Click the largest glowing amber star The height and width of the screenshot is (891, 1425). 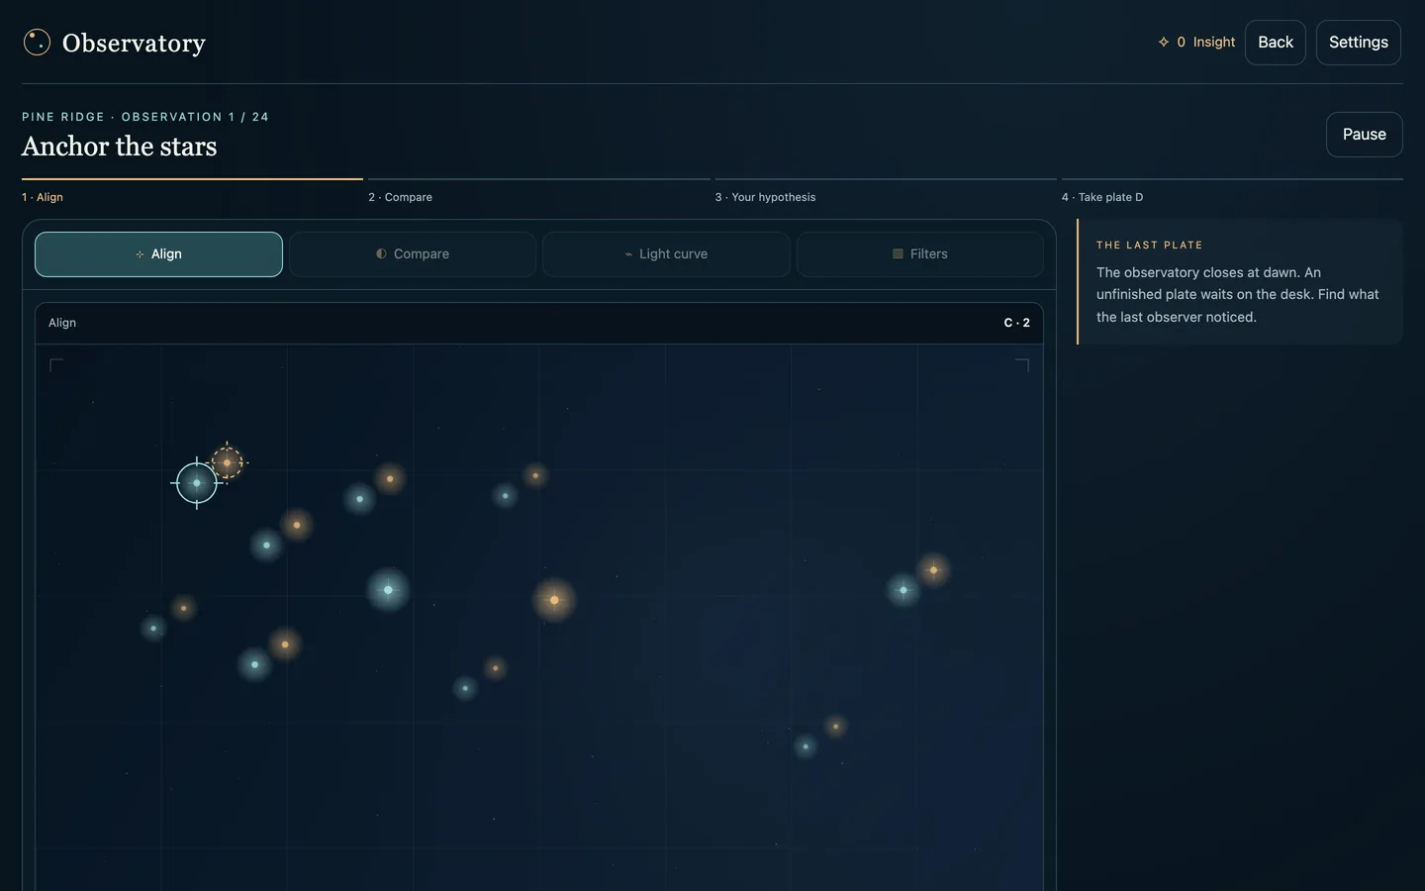point(554,600)
